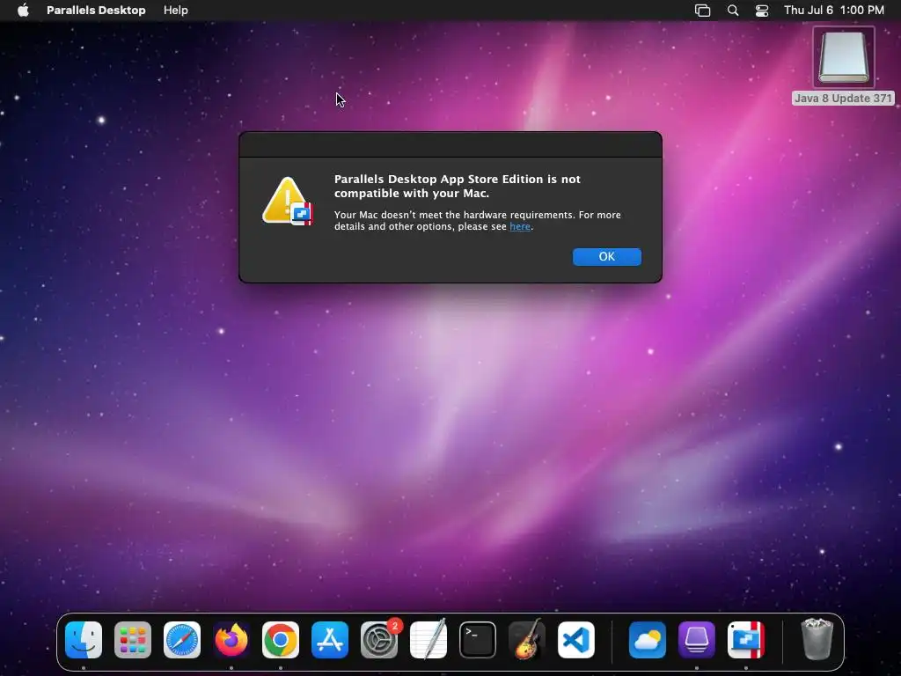
Task: Open Launchpad from the Dock
Action: point(133,640)
